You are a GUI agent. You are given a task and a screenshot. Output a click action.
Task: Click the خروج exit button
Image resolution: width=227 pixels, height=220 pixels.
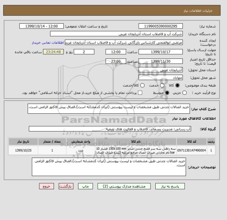[x=47, y=186]
